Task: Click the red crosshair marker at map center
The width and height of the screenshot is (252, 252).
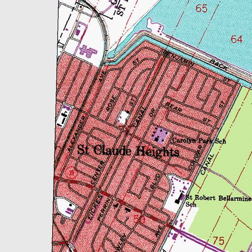Action: 126,126
